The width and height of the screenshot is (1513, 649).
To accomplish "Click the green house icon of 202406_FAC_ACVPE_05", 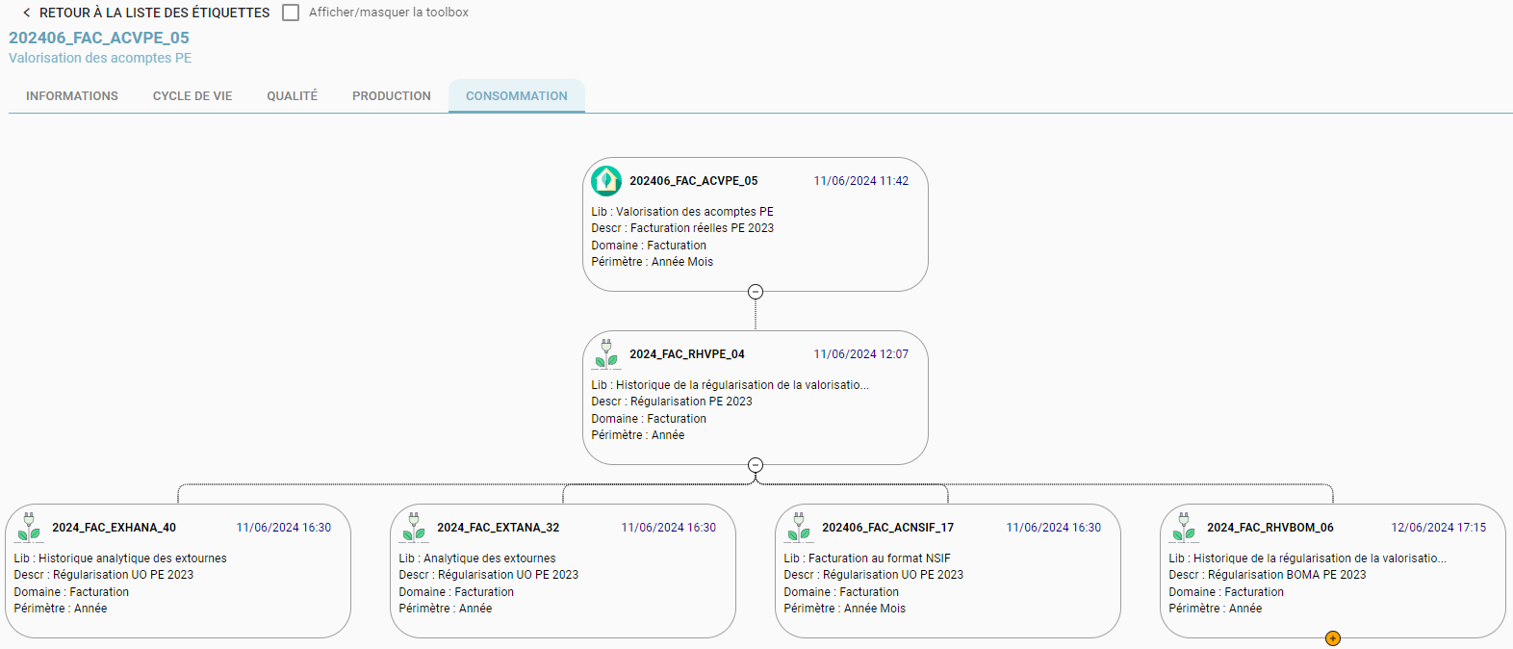I will tap(606, 180).
